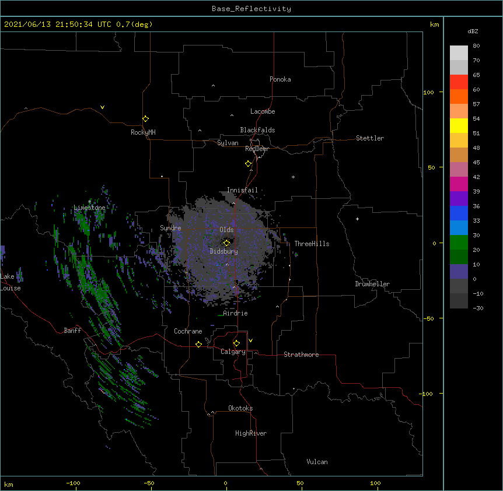Click the Banff label
503x491 pixels.
pos(72,331)
